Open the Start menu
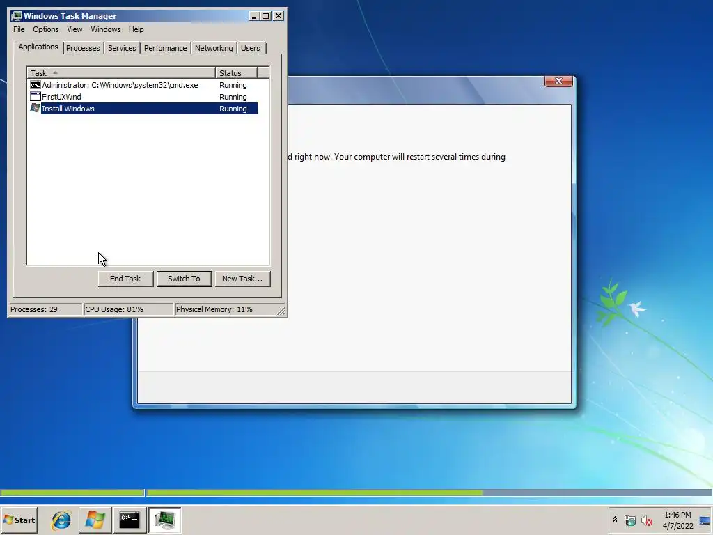Image resolution: width=713 pixels, height=535 pixels. pyautogui.click(x=19, y=520)
